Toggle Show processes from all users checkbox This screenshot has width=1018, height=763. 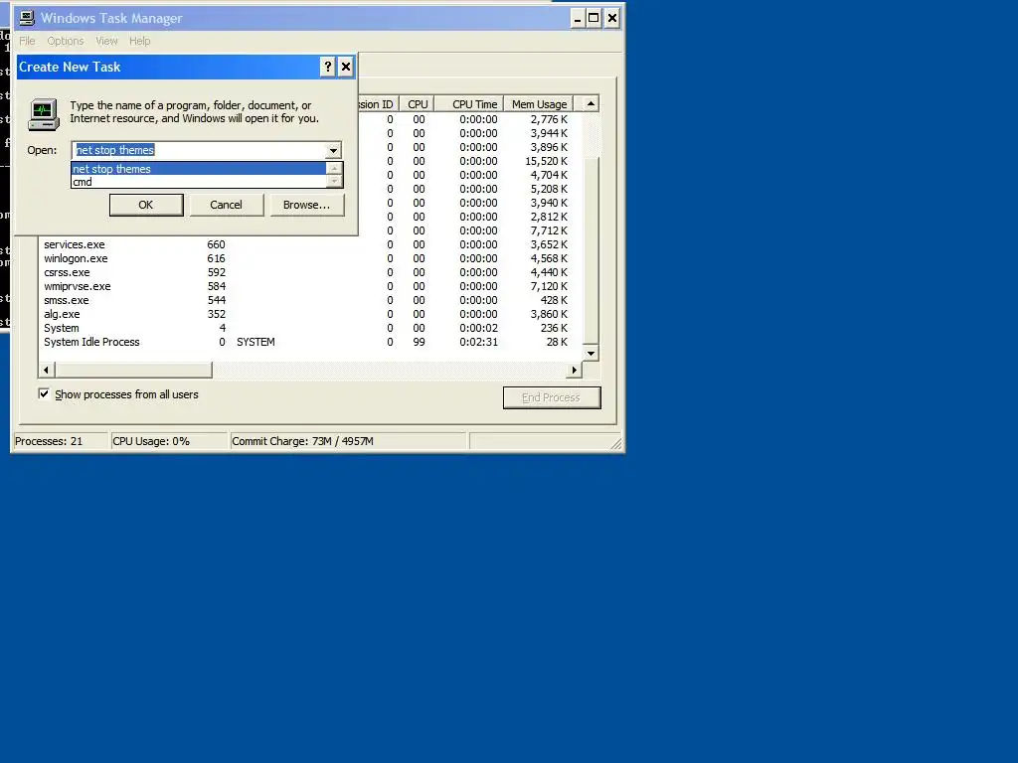coord(44,393)
